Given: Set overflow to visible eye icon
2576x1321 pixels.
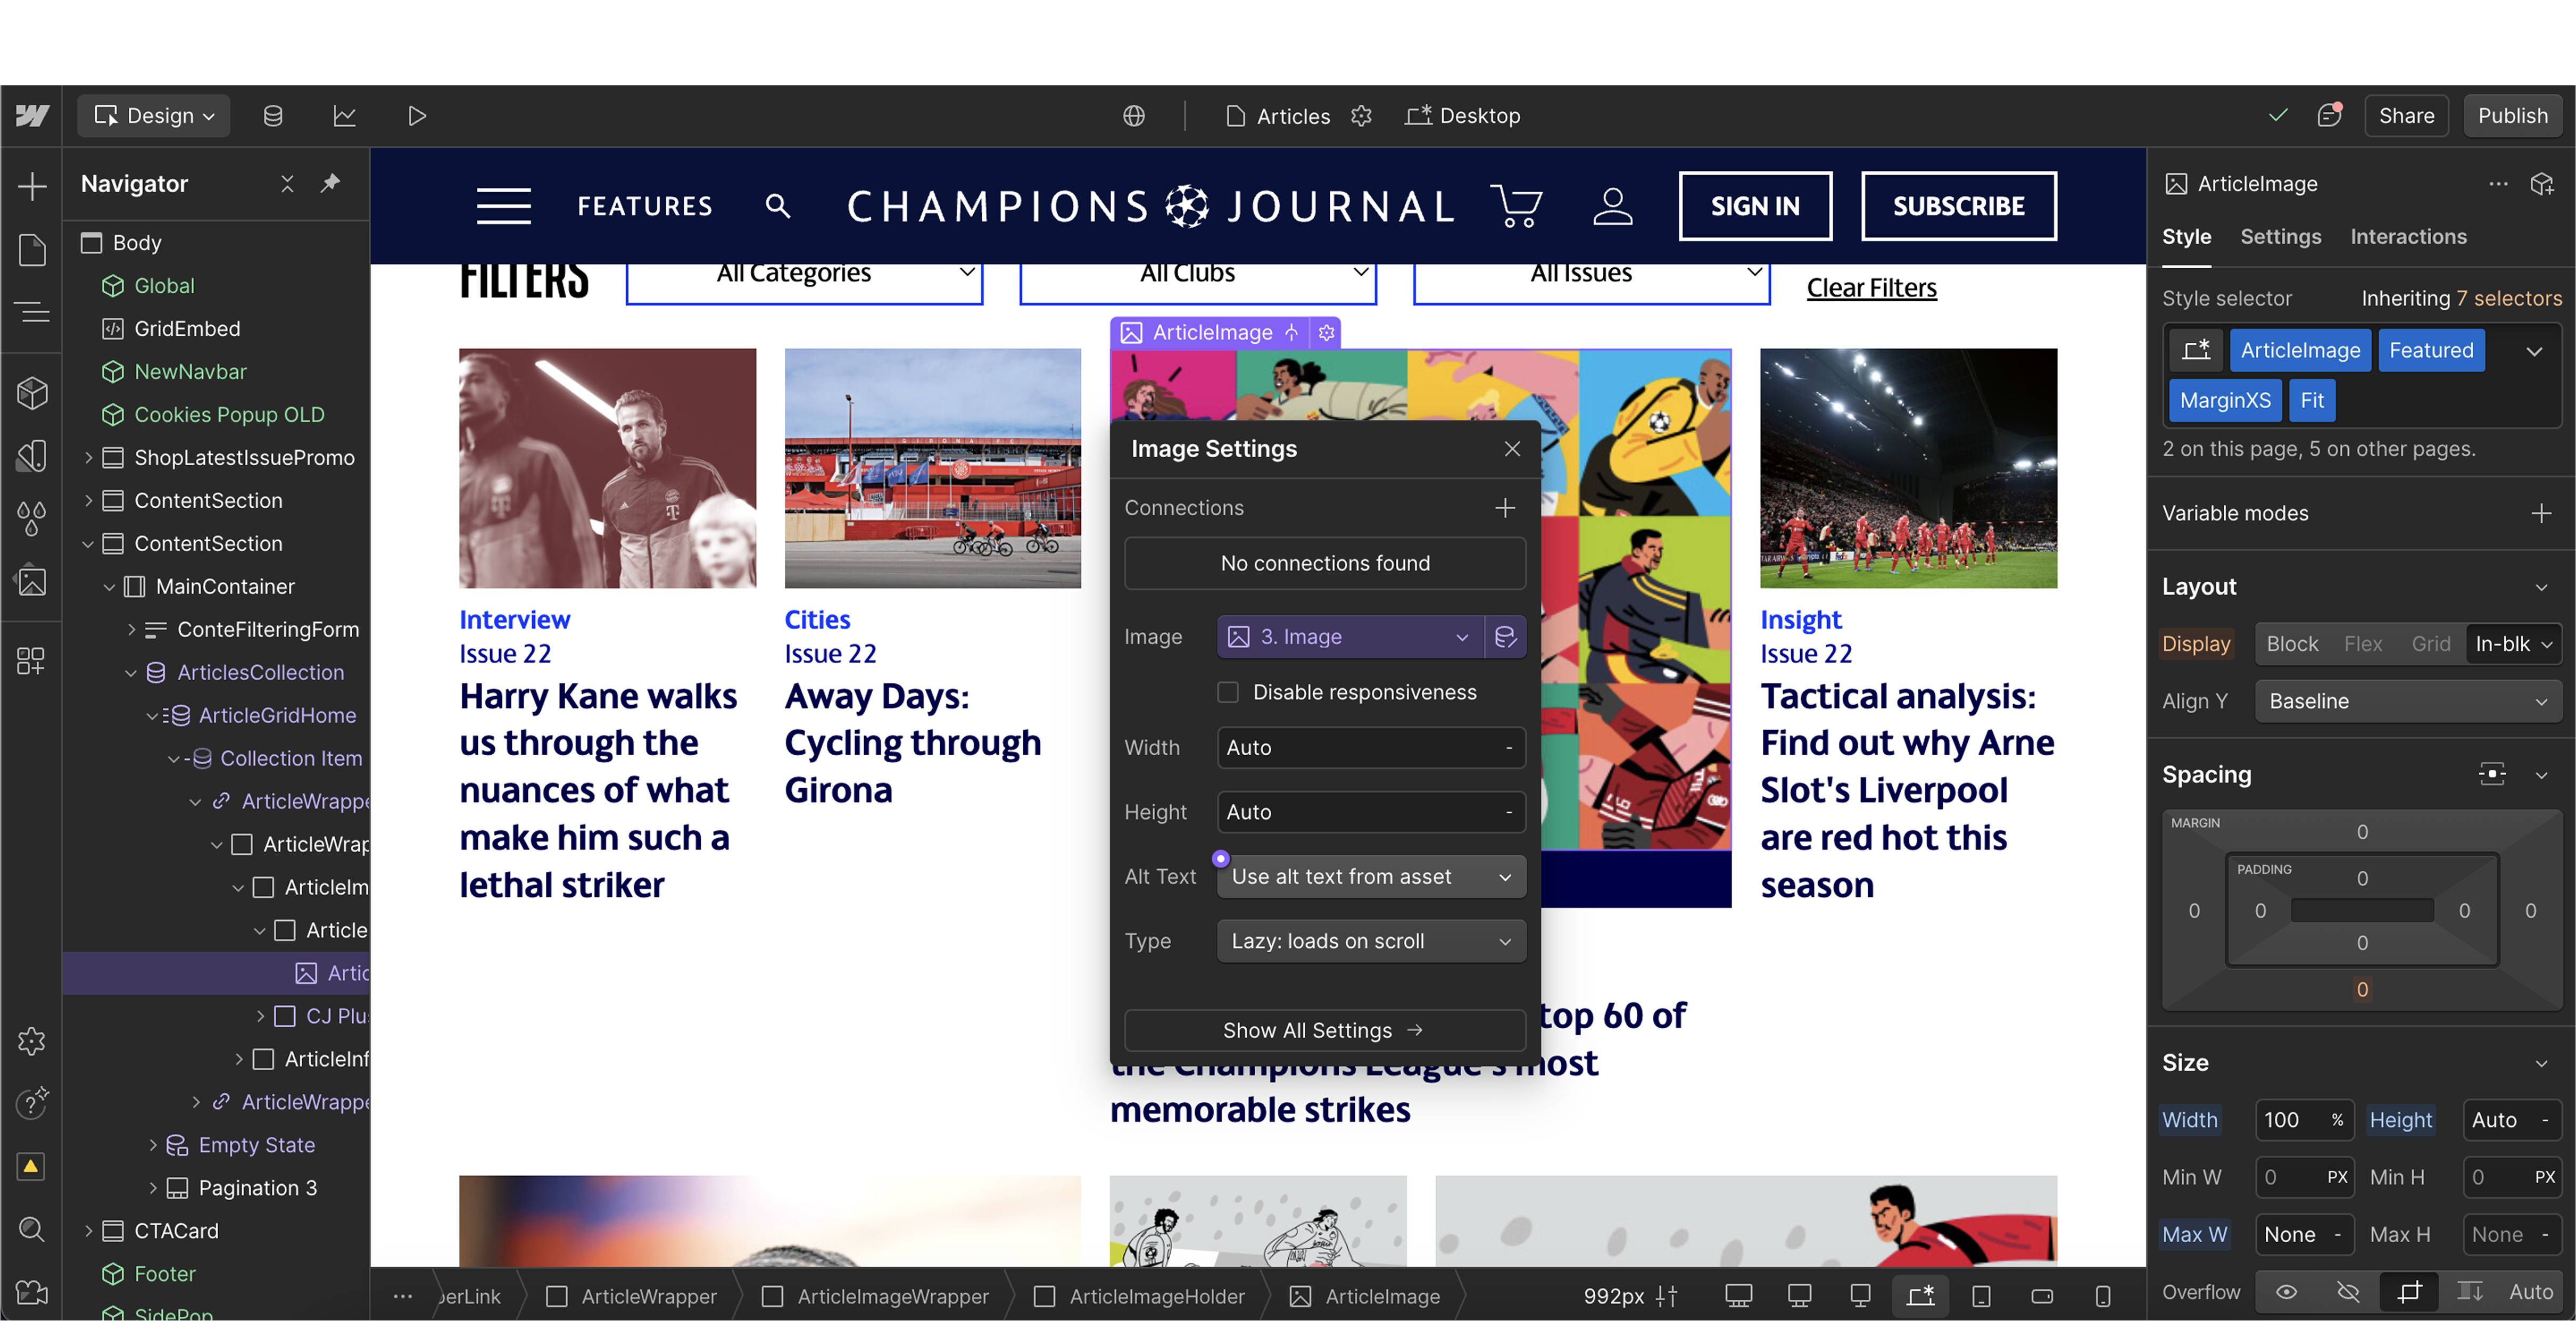Looking at the screenshot, I should pyautogui.click(x=2286, y=1292).
